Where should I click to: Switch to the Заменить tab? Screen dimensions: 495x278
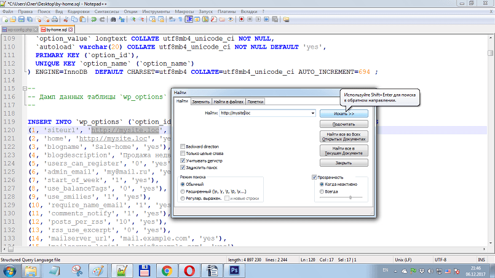pyautogui.click(x=202, y=101)
